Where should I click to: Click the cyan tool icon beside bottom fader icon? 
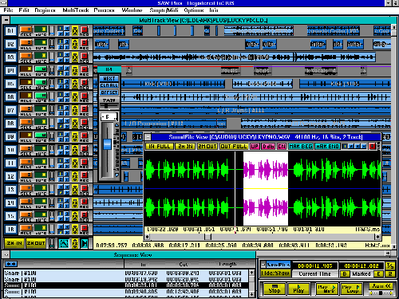click(64, 243)
